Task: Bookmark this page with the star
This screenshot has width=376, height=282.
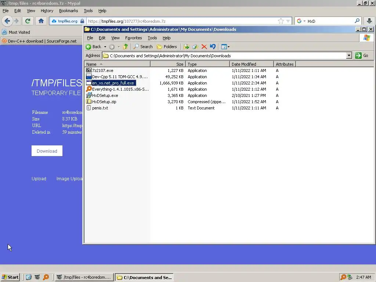Action: point(281,21)
